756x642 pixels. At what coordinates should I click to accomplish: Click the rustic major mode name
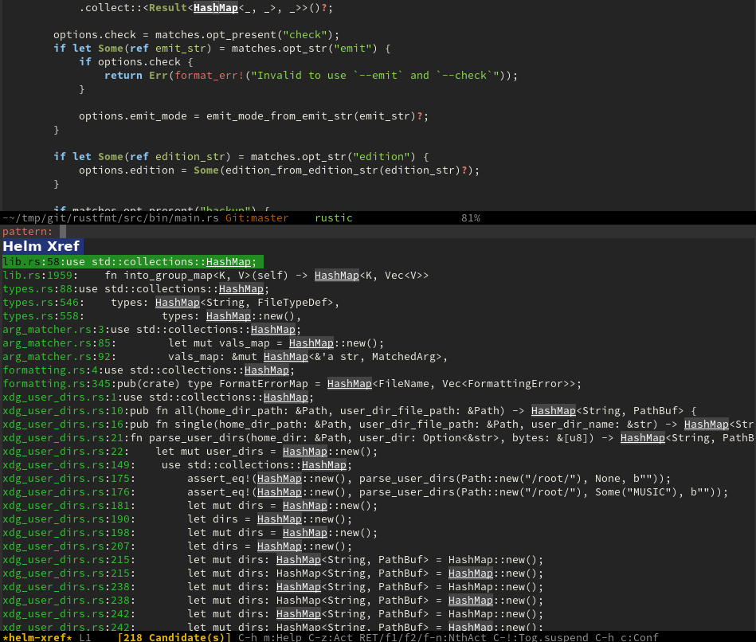[334, 217]
